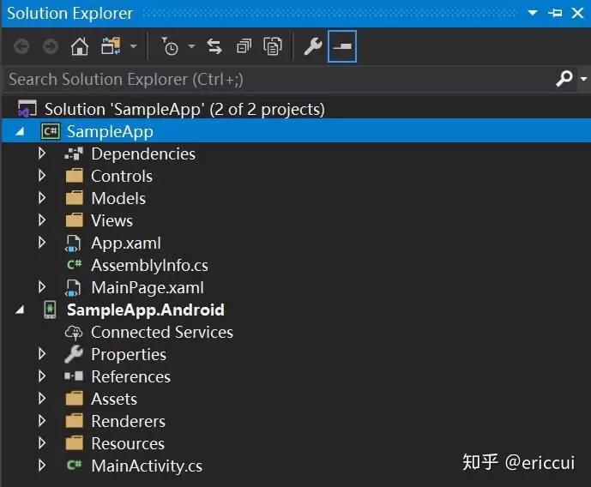Select the MainPage.xaml file name
591x487 pixels.
click(148, 288)
